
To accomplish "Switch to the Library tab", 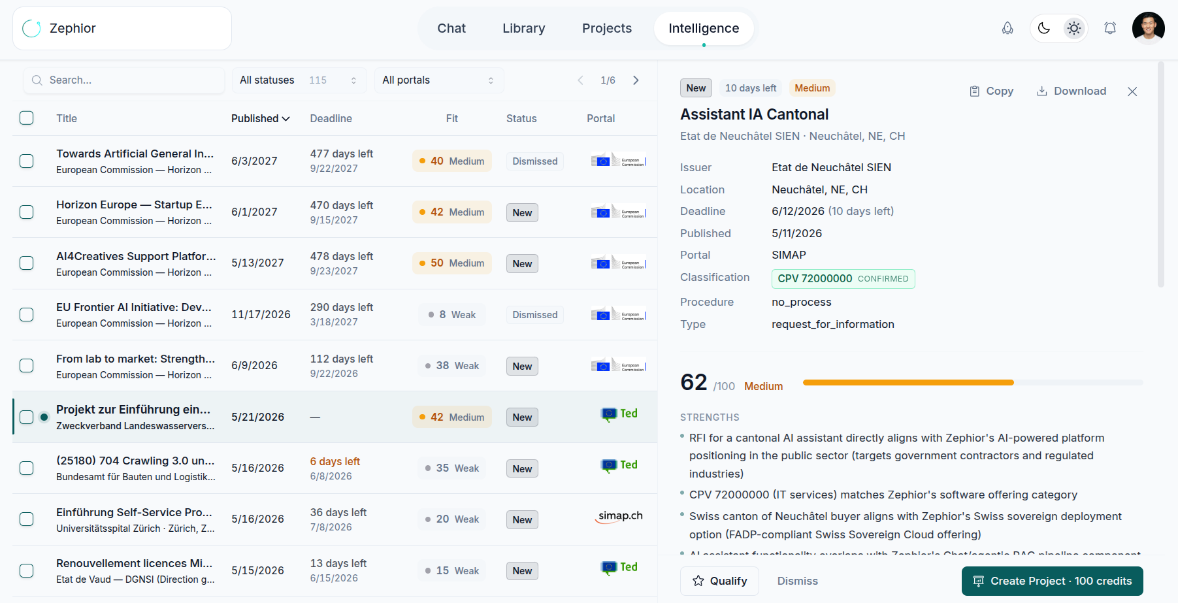I will (524, 28).
